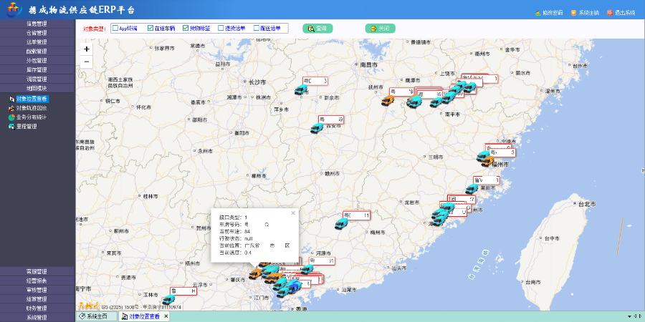The height and width of the screenshot is (322, 645).
Task: Close the vehicle info popup
Action: click(293, 213)
